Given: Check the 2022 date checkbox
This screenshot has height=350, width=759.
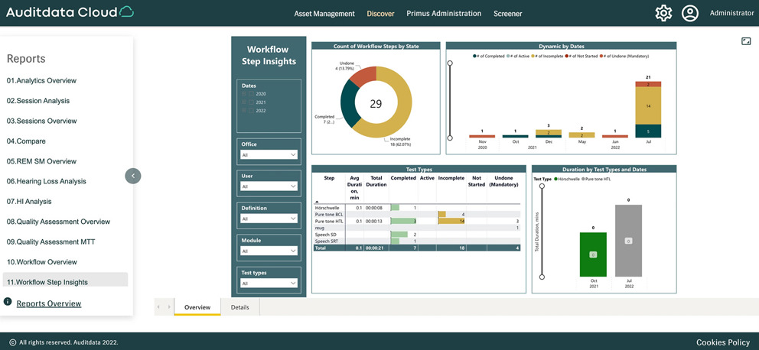Looking at the screenshot, I should pyautogui.click(x=251, y=111).
